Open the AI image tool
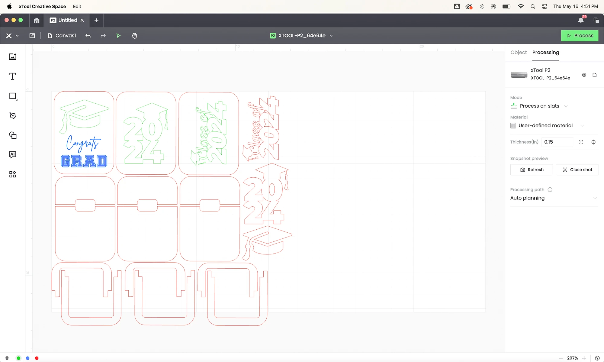The width and height of the screenshot is (604, 362). click(12, 155)
